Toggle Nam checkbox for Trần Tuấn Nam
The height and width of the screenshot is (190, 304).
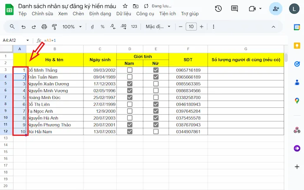click(130, 77)
